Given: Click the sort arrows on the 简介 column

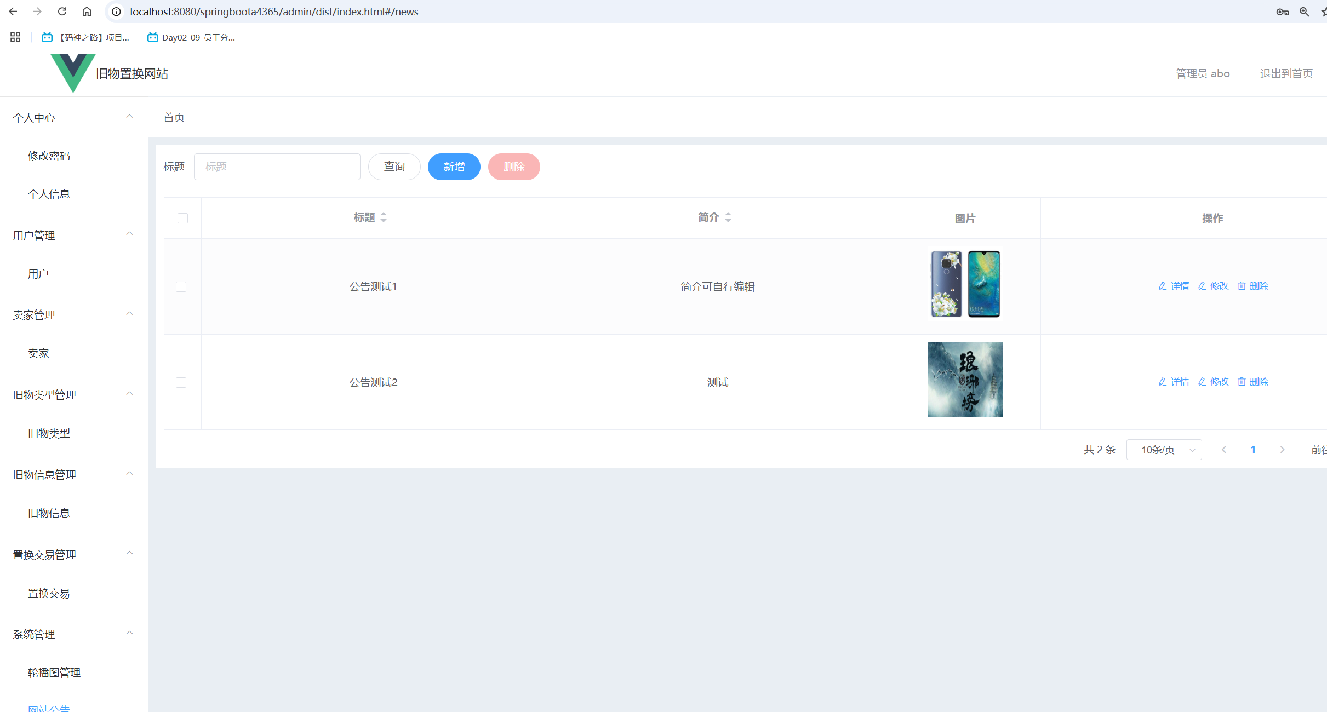Looking at the screenshot, I should (728, 217).
